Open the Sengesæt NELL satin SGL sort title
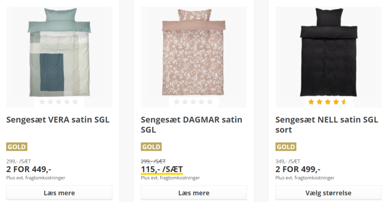This screenshot has width=385, height=202. (x=327, y=124)
